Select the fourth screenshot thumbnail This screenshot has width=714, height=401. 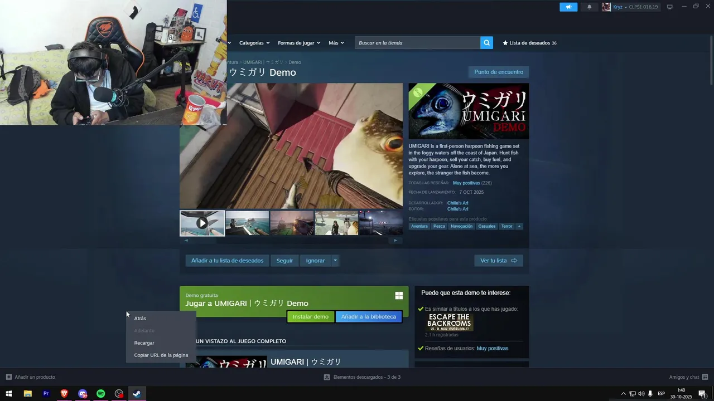pyautogui.click(x=336, y=223)
